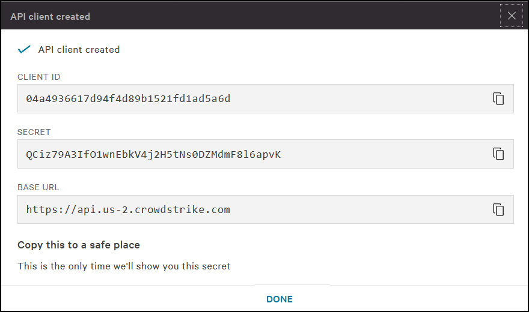Close the API client created dialog
Viewport: 529px width, 312px height.
[x=512, y=16]
